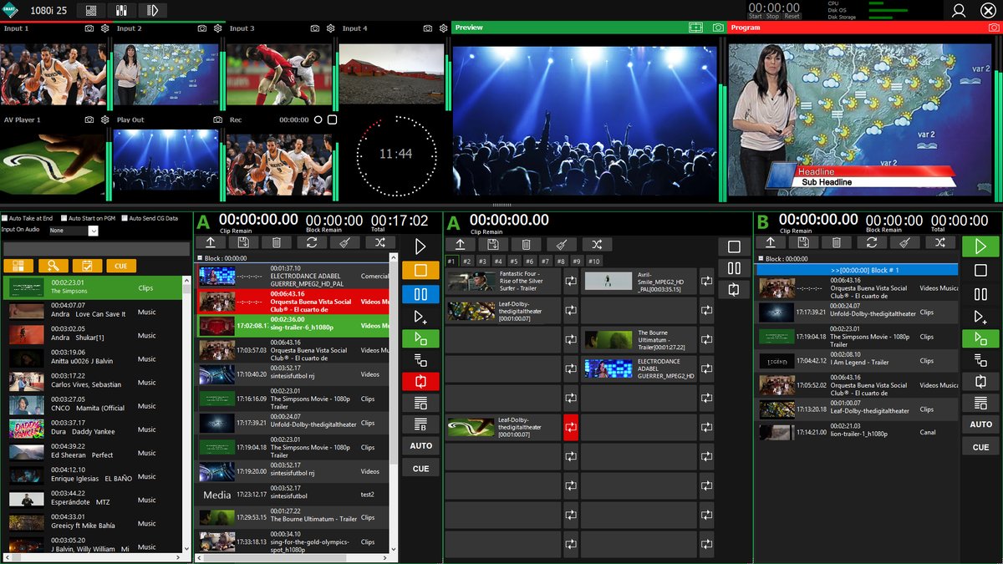The image size is (1003, 564).
Task: Click the orange grid view button
Action: click(x=18, y=266)
